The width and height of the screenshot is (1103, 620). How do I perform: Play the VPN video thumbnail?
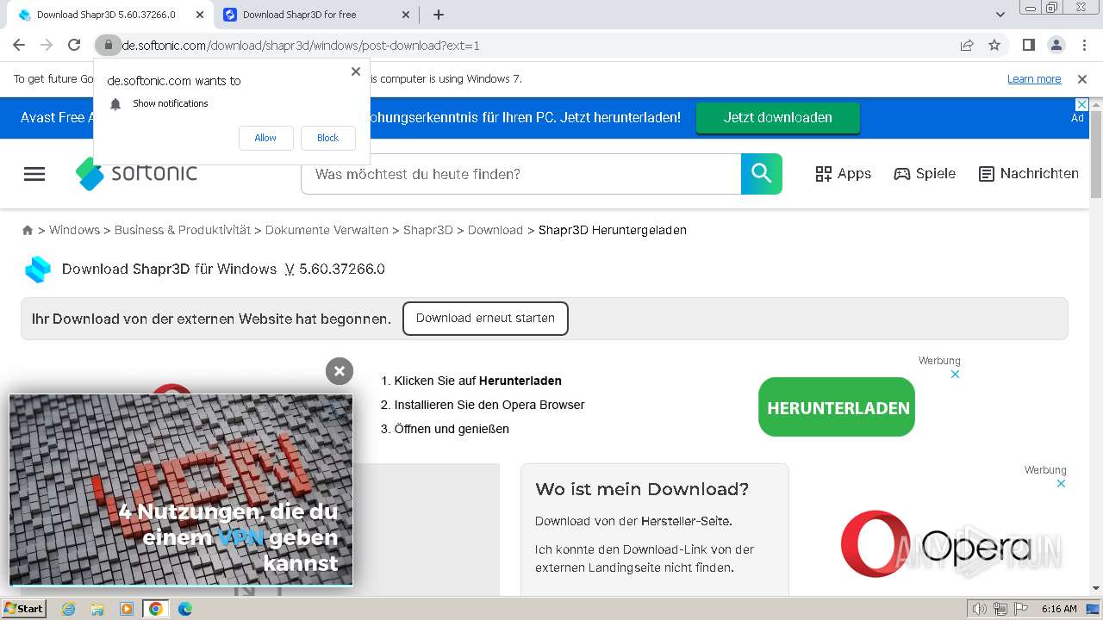point(181,490)
